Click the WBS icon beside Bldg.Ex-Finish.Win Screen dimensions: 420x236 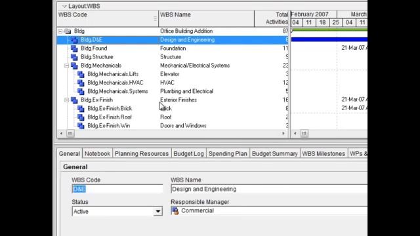point(81,125)
